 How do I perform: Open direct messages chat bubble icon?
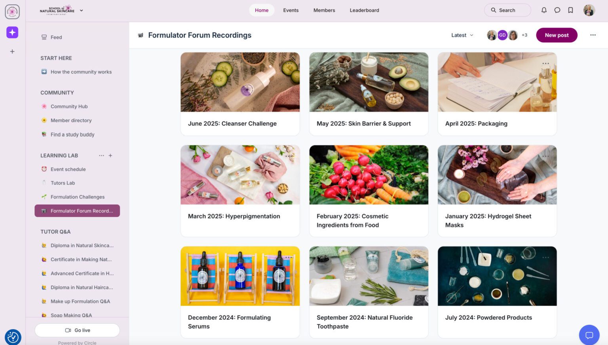[x=557, y=10]
